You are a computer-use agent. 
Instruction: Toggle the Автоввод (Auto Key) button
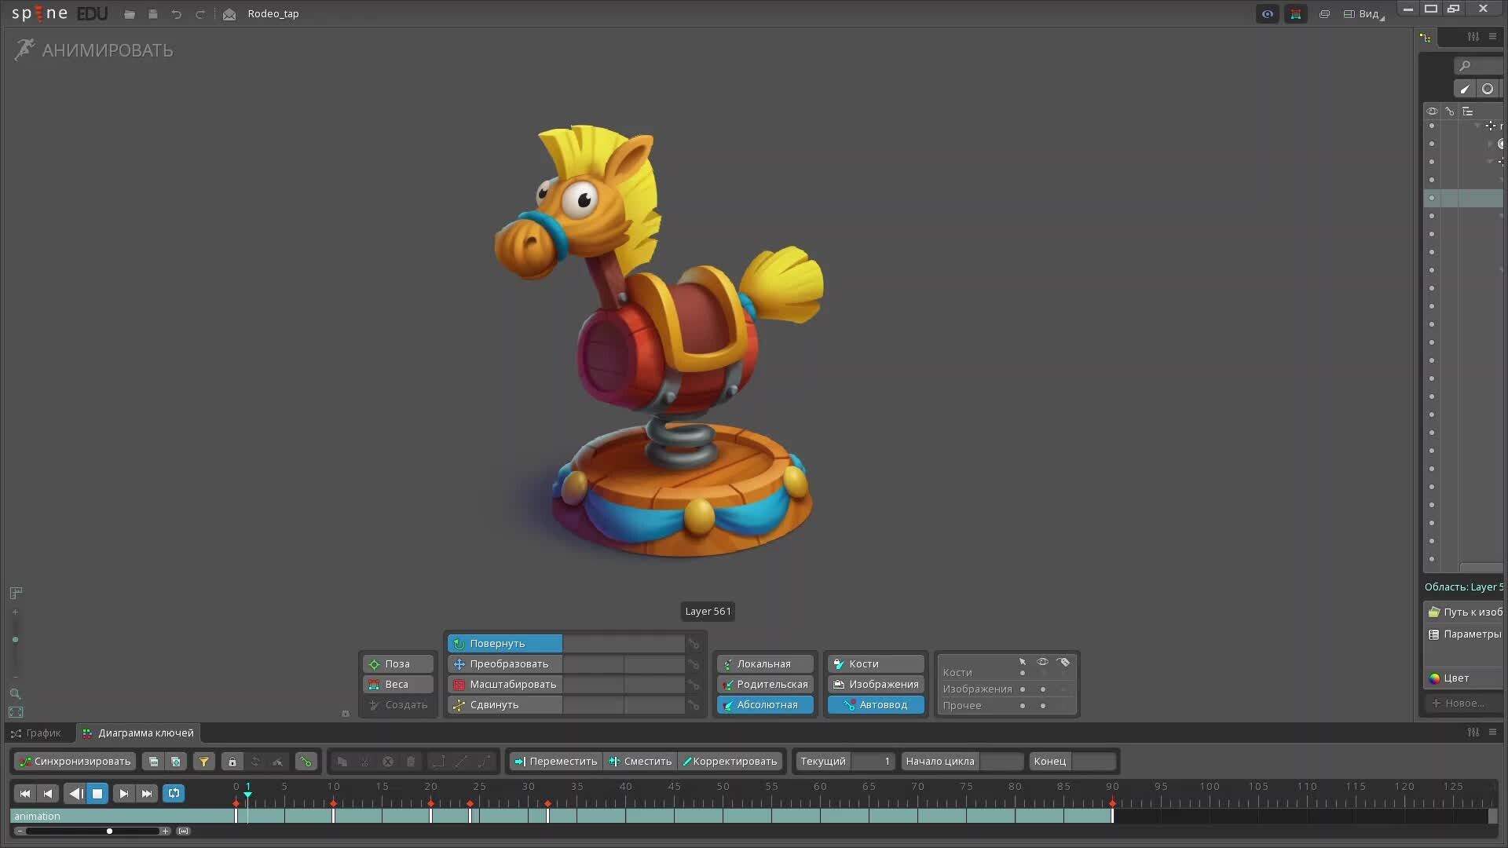[x=876, y=705]
